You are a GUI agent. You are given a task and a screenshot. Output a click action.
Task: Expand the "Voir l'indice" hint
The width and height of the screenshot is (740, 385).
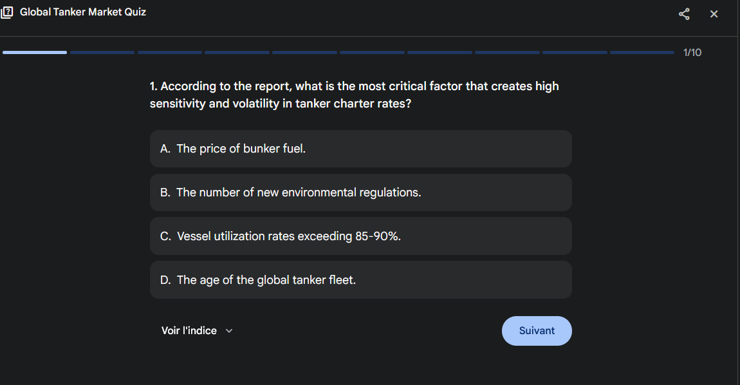[189, 331]
